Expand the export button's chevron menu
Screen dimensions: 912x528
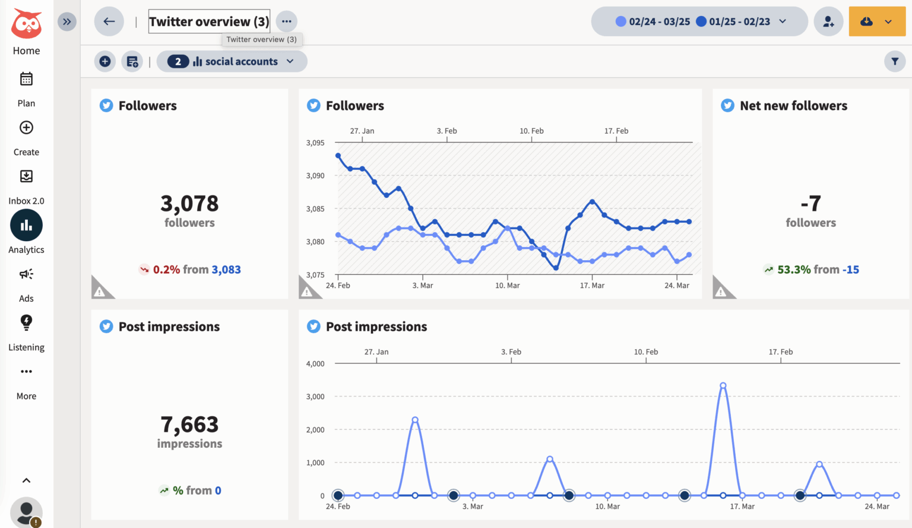888,21
